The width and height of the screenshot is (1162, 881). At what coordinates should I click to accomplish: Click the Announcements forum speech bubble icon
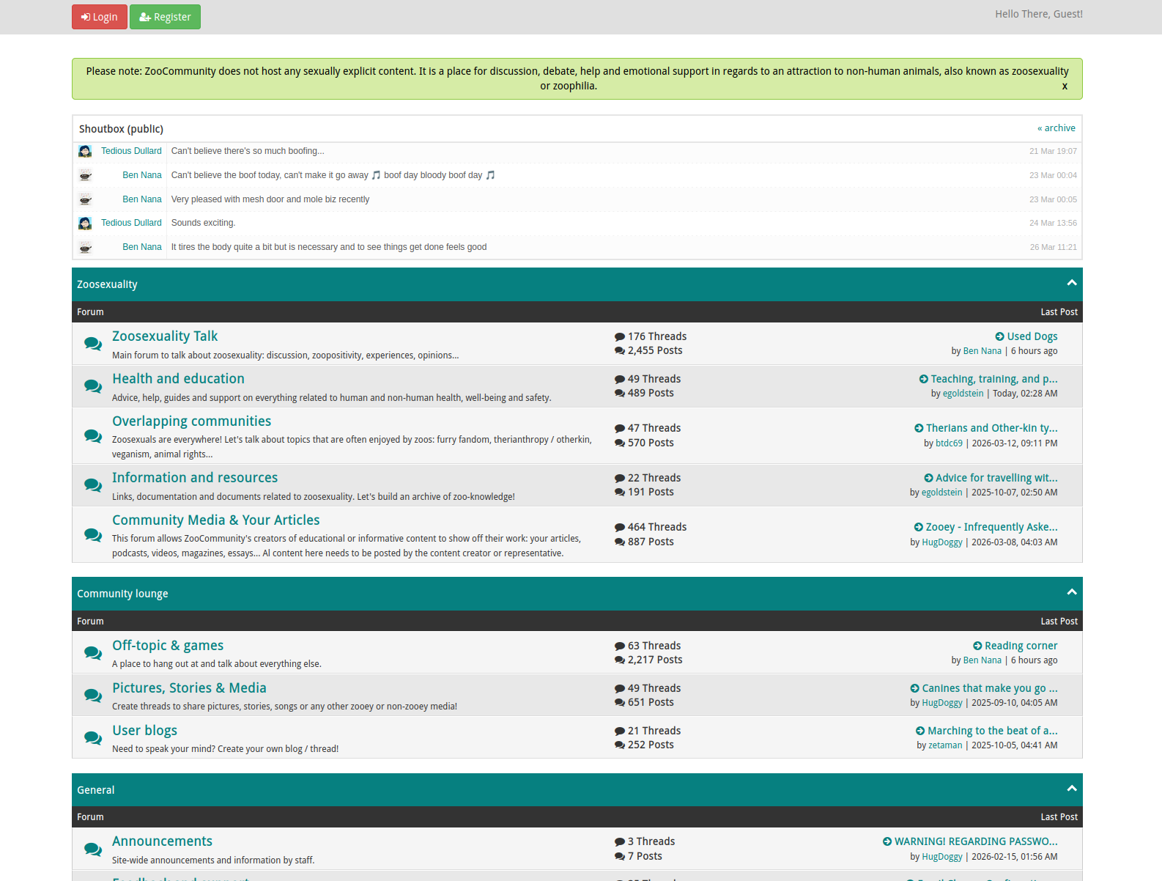click(x=93, y=849)
